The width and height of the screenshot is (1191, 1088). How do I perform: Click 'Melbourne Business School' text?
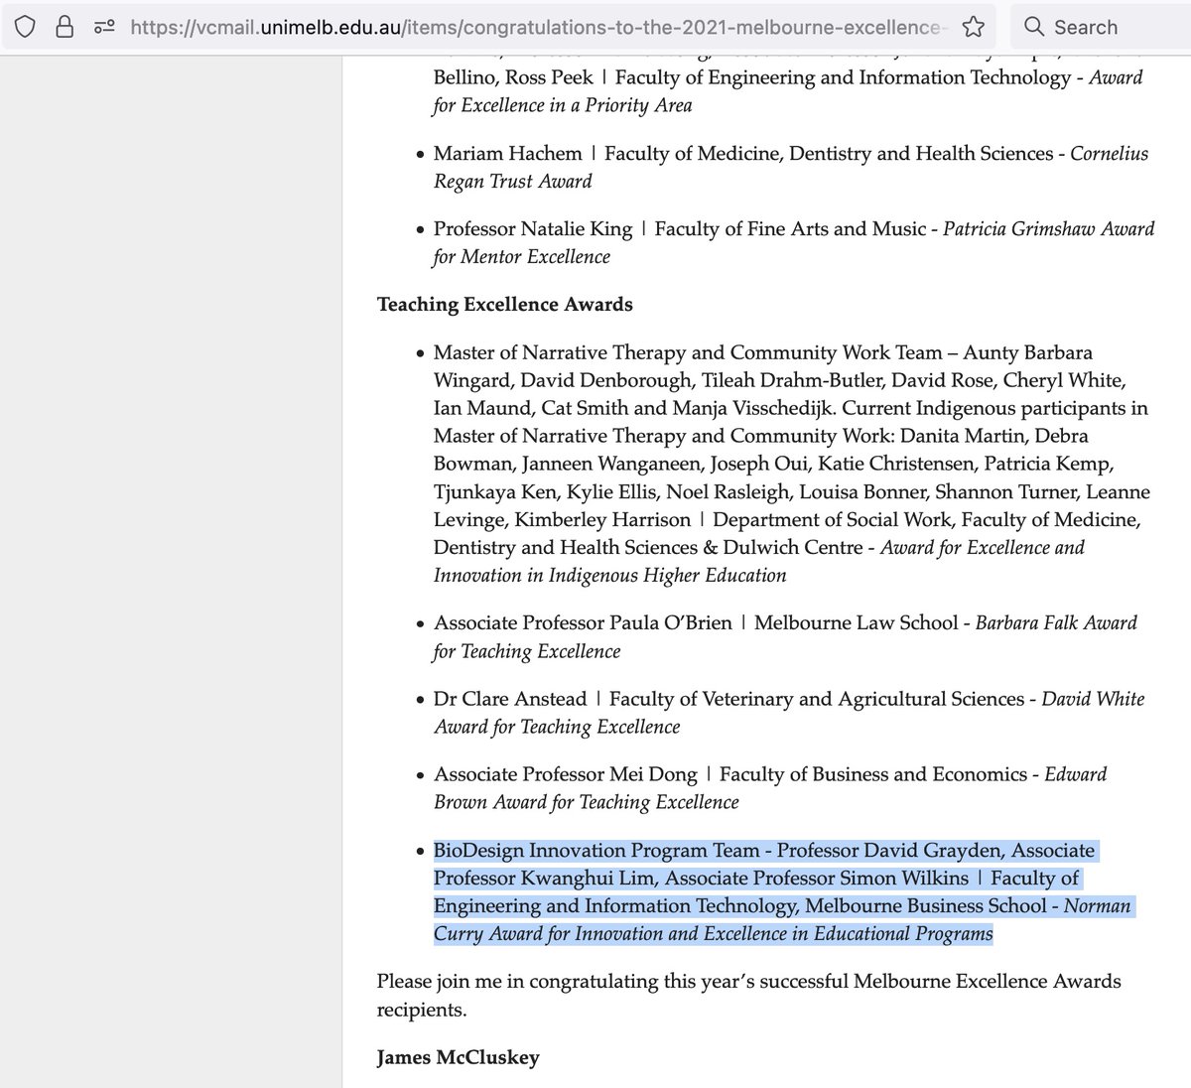coord(925,906)
